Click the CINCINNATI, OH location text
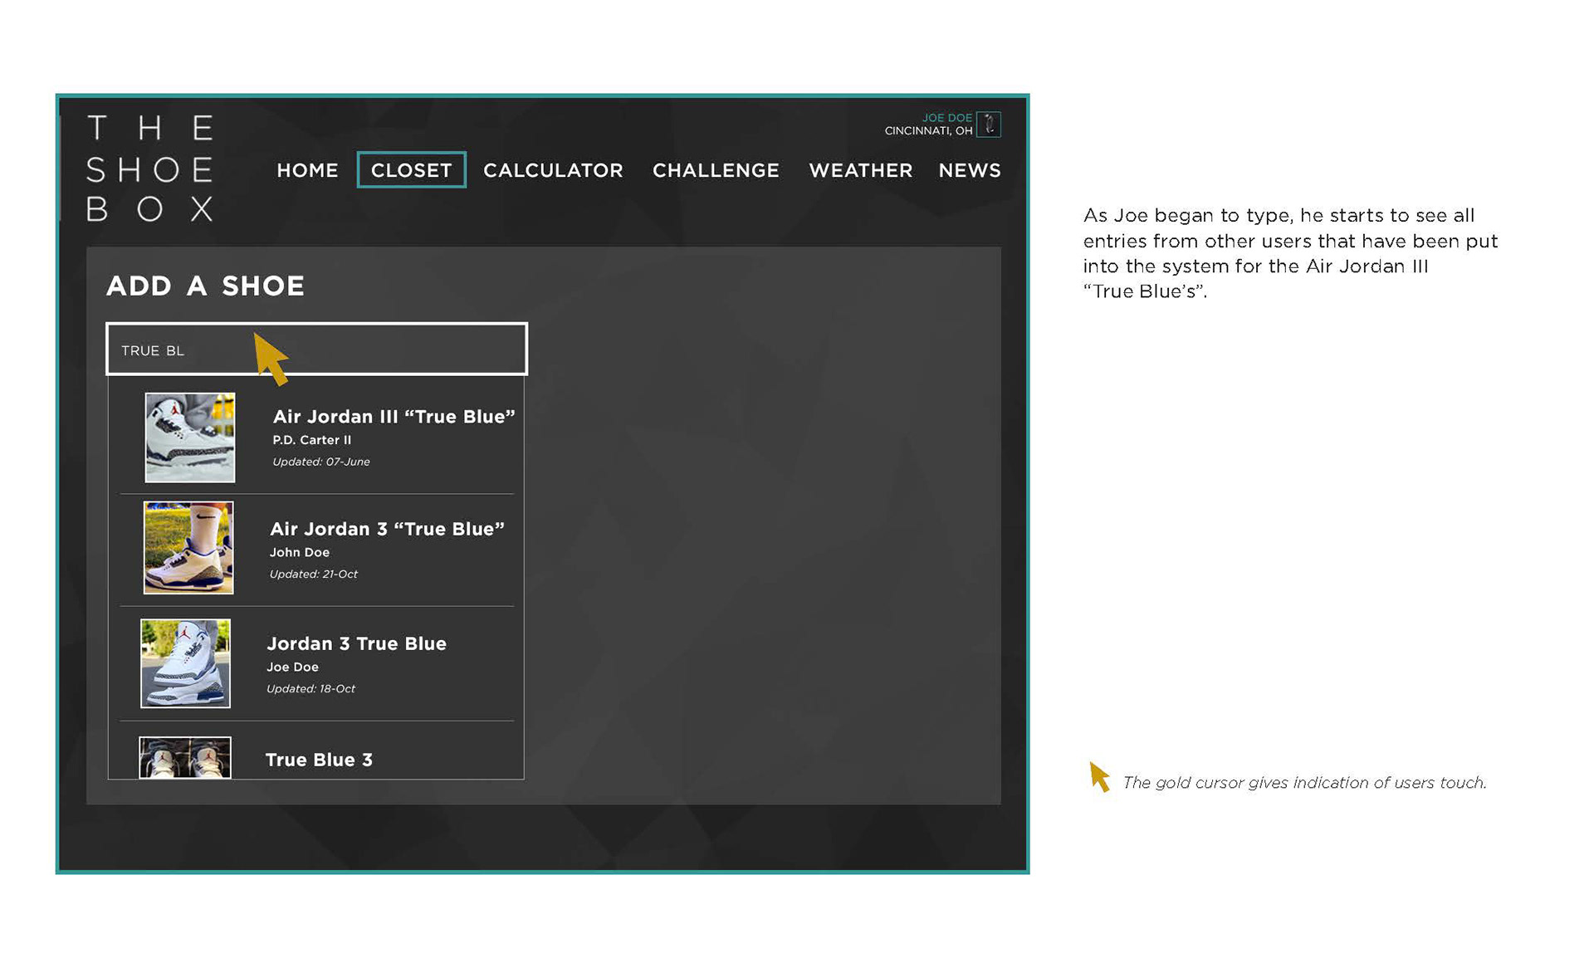This screenshot has width=1594, height=968. tap(928, 131)
